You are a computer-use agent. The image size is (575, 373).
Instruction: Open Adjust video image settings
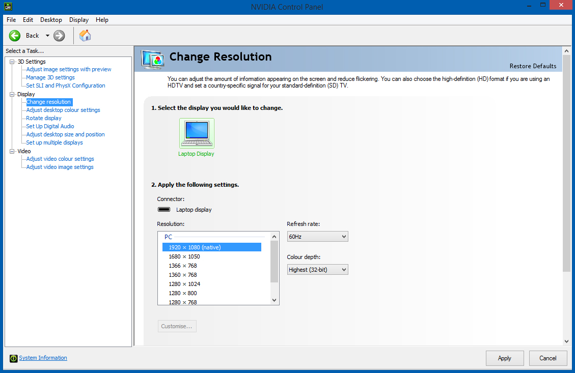(60, 167)
